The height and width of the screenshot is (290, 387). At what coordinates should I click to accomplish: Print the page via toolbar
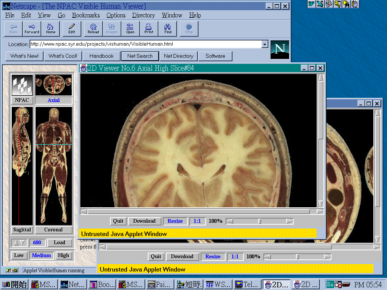pyautogui.click(x=149, y=29)
